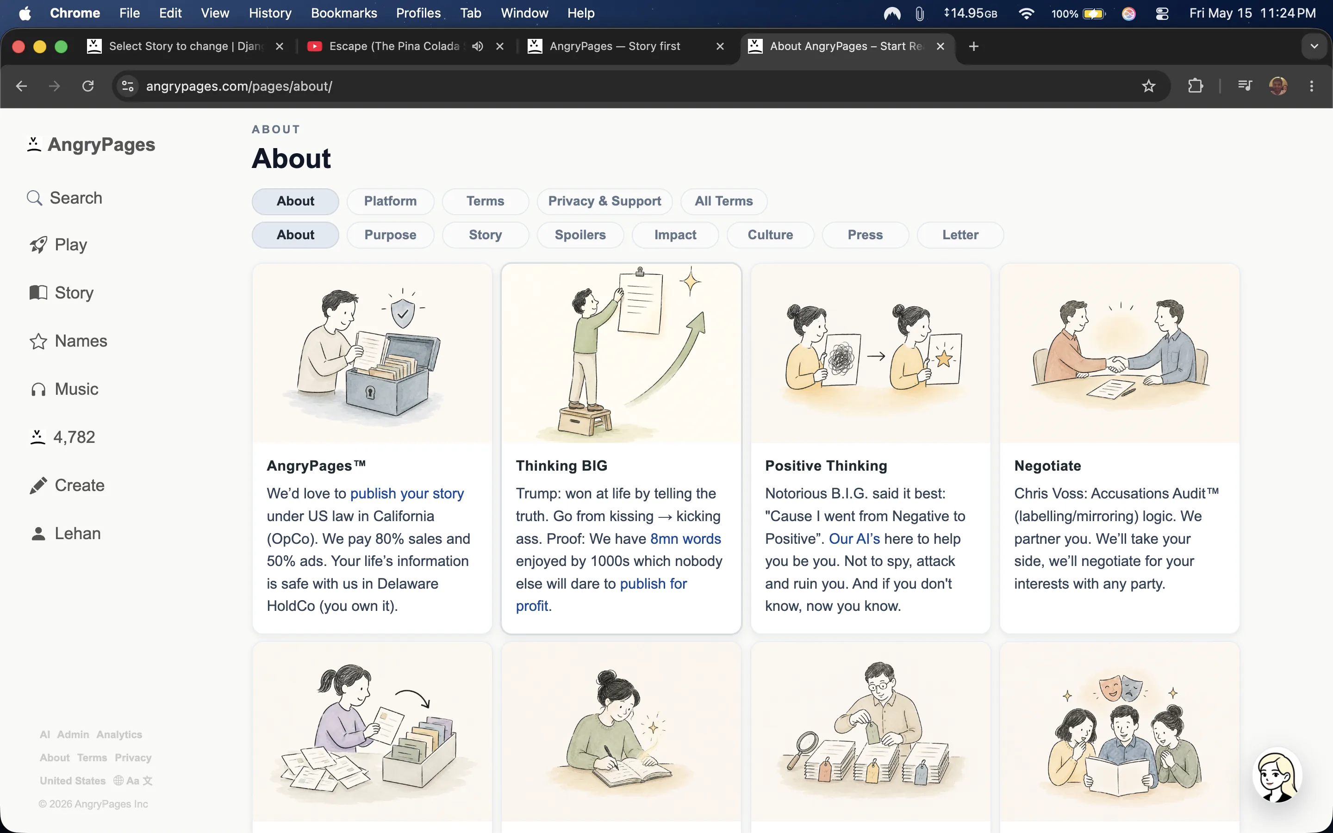Image resolution: width=1333 pixels, height=833 pixels.
Task: Click the AngryPages logo icon in sidebar
Action: [34, 144]
